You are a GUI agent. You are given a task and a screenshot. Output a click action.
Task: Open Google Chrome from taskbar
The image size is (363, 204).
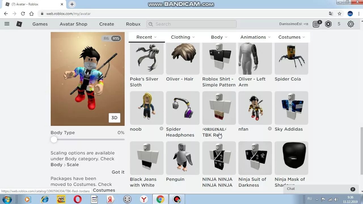click(x=160, y=199)
